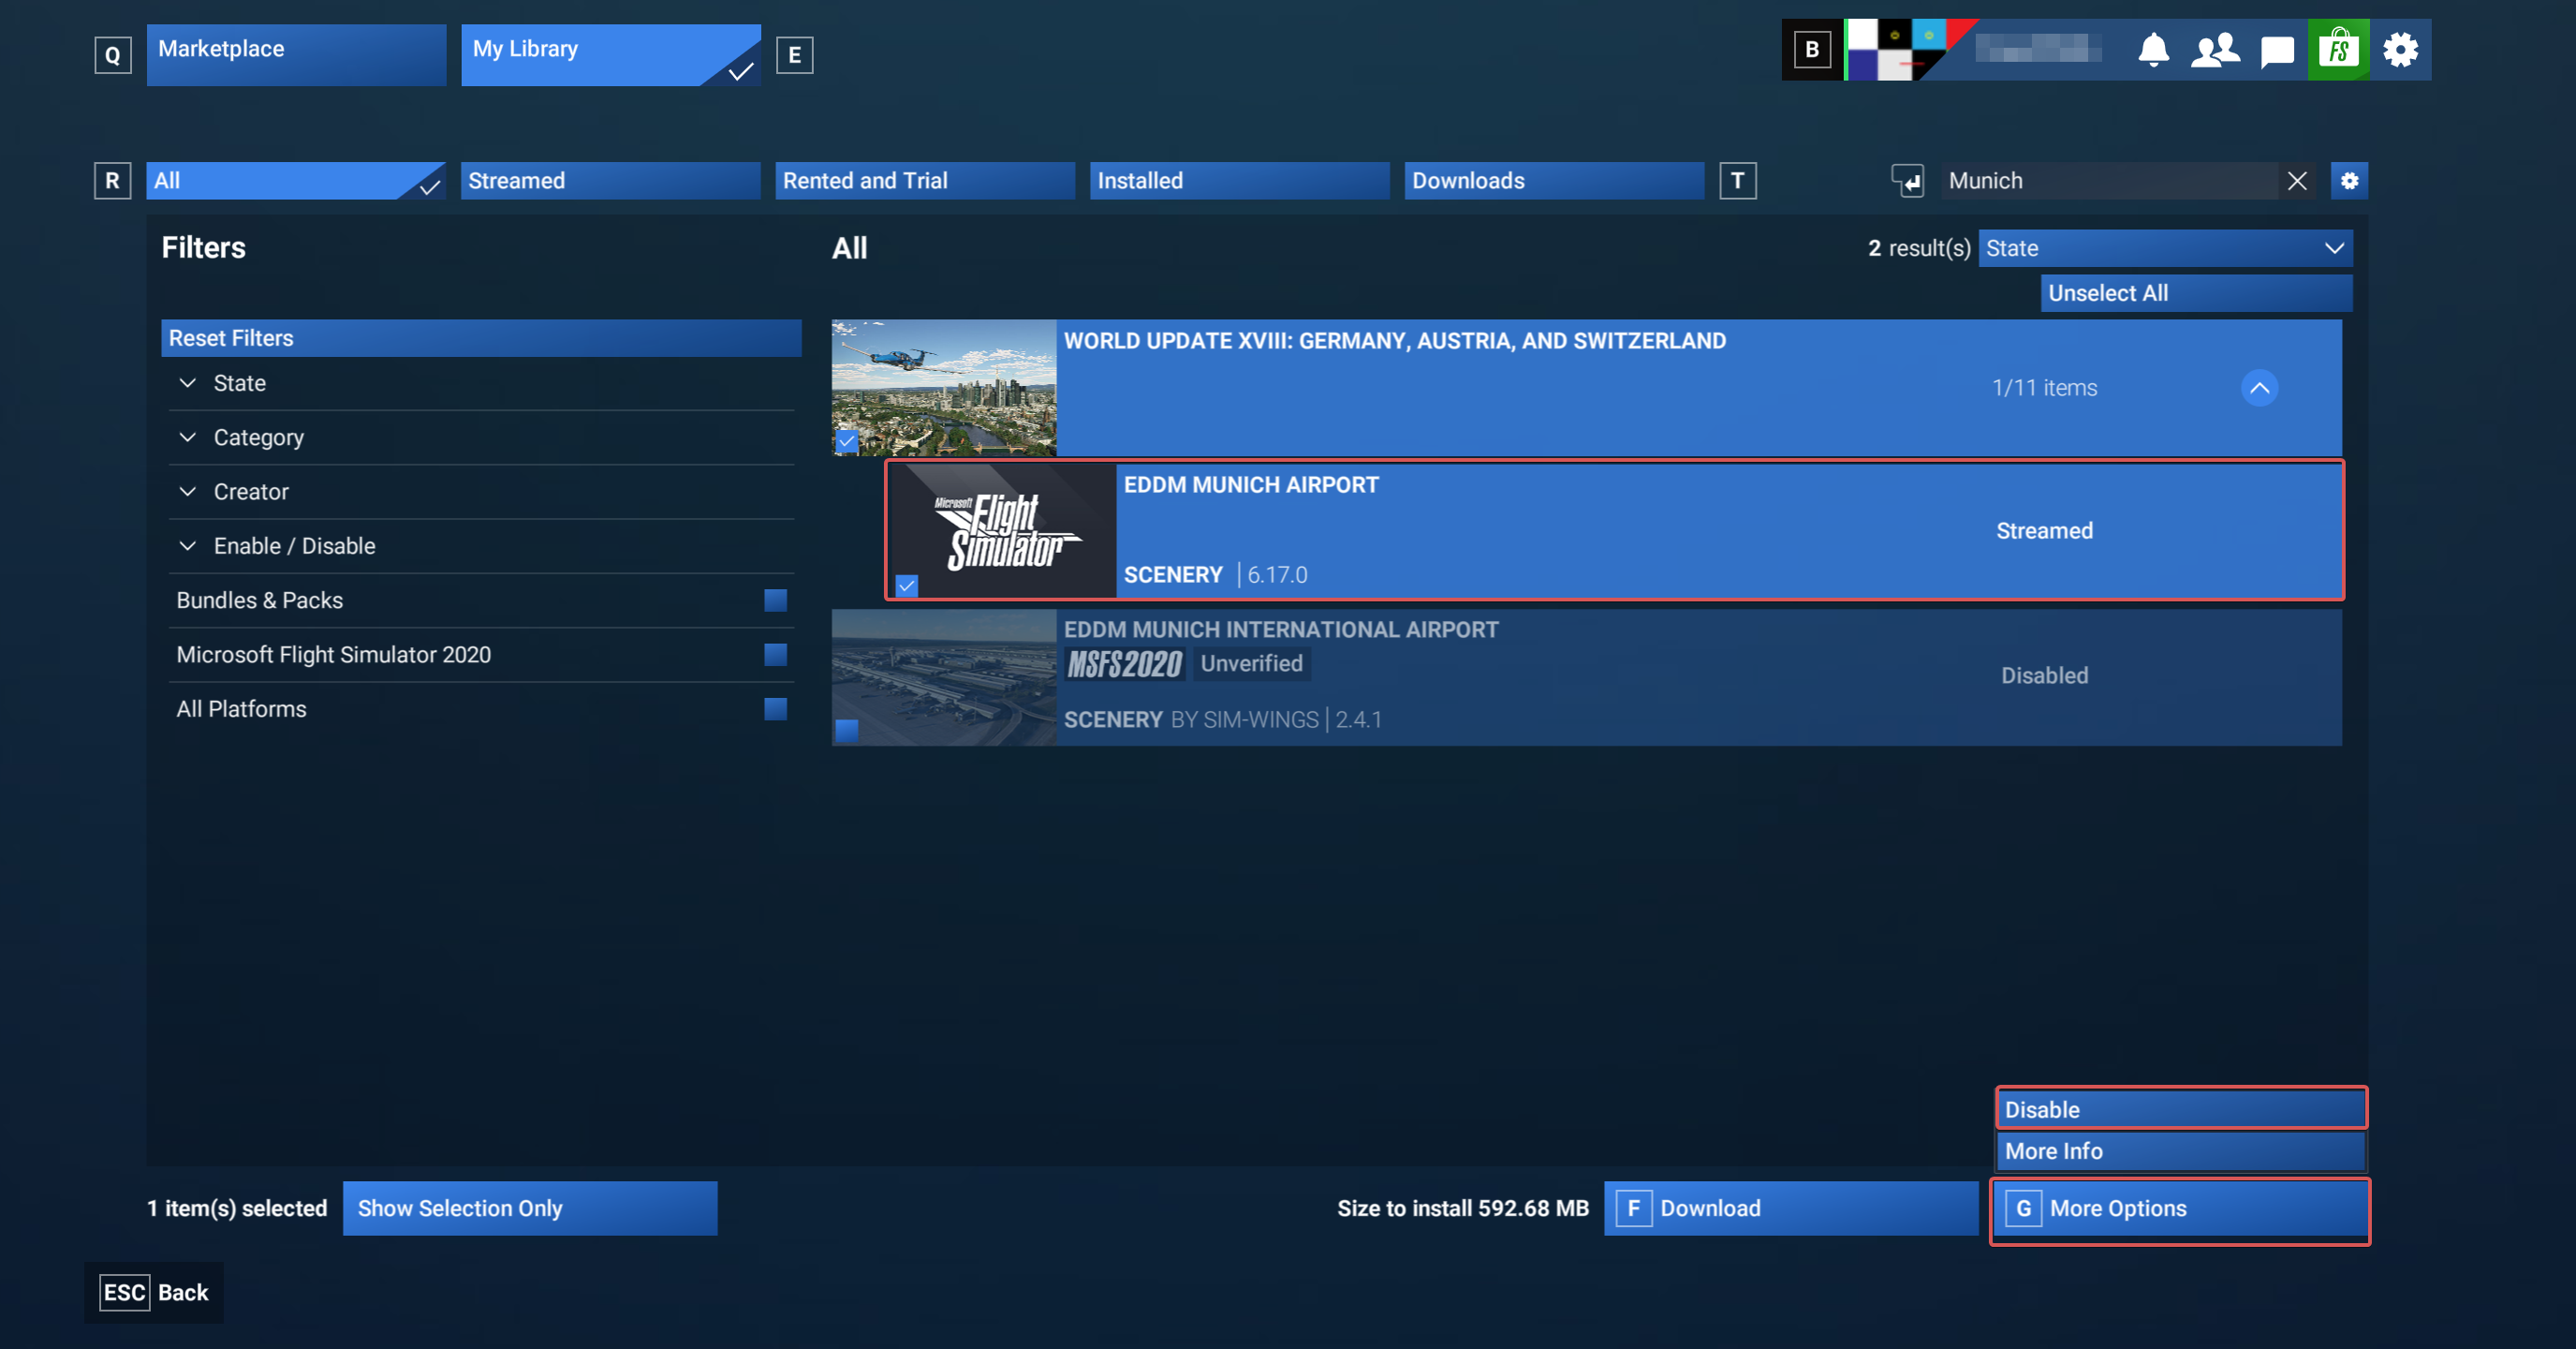Switch to the Marketplace tab

tap(296, 55)
